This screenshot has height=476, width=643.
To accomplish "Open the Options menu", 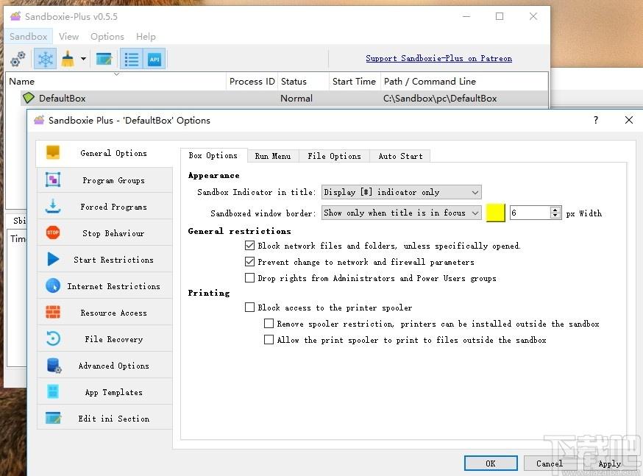I will (107, 37).
